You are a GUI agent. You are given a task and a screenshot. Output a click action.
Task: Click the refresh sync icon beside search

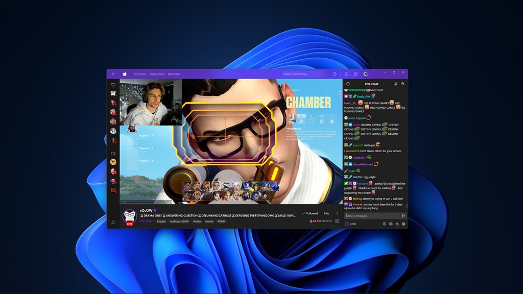pyautogui.click(x=335, y=74)
